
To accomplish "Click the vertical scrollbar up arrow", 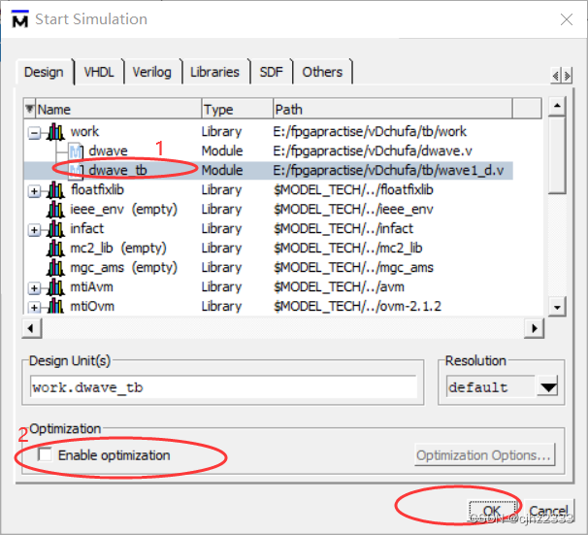I will click(x=557, y=106).
